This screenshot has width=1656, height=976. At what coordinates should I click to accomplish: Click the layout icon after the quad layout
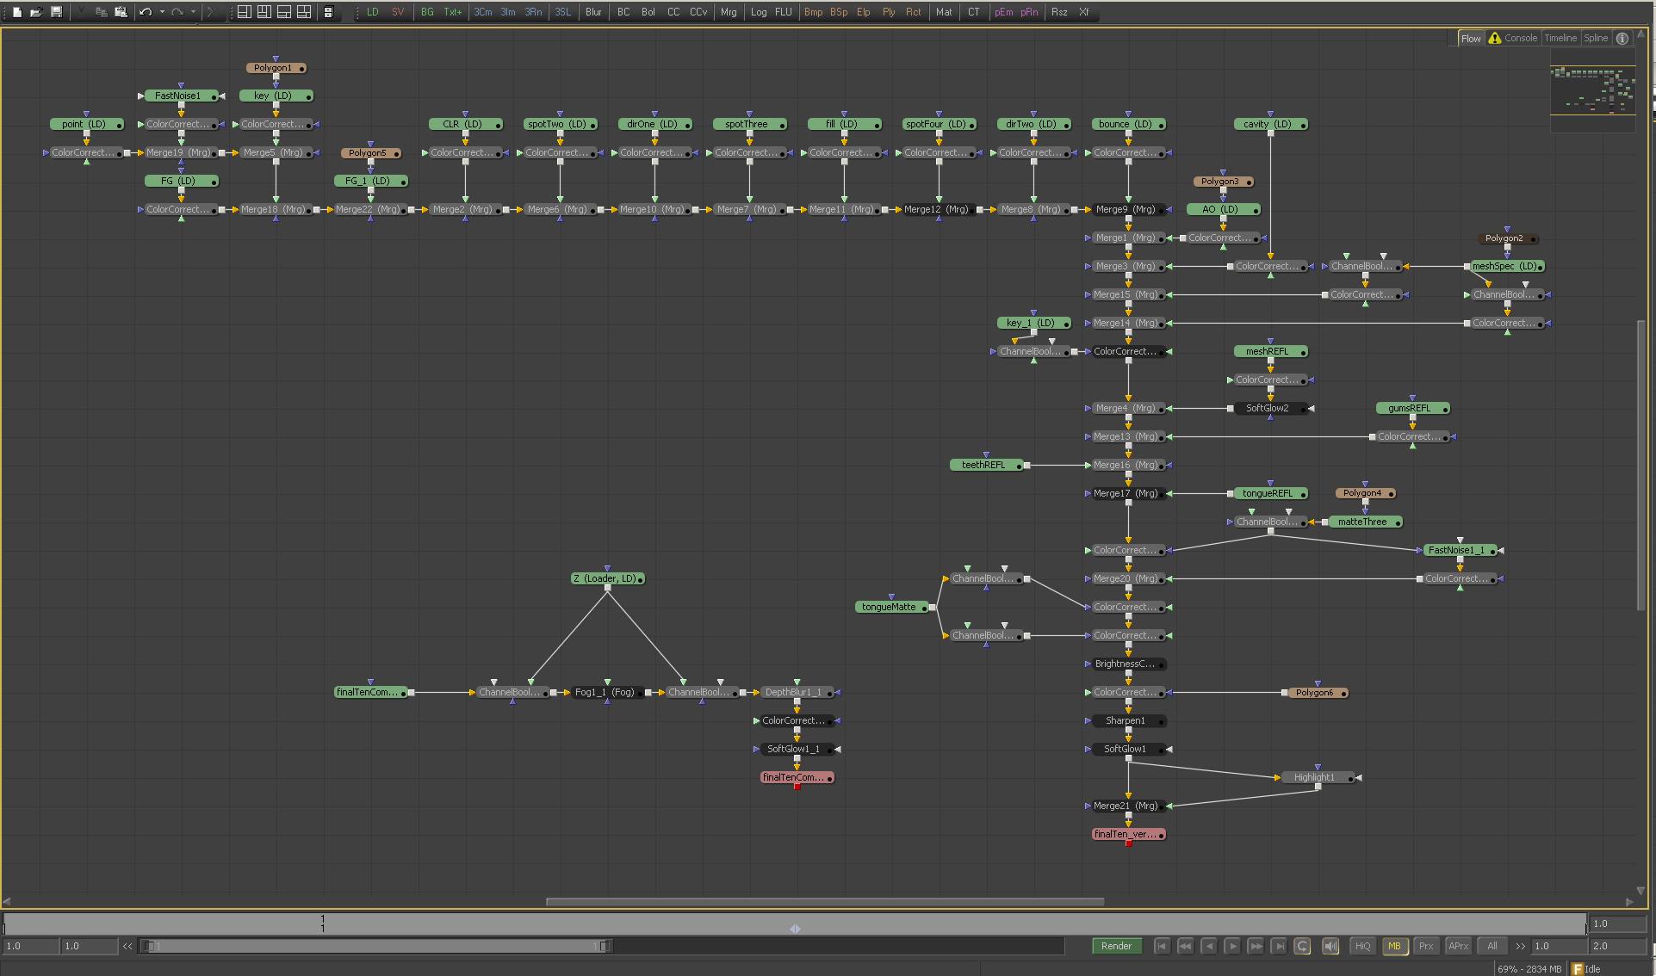tap(328, 12)
